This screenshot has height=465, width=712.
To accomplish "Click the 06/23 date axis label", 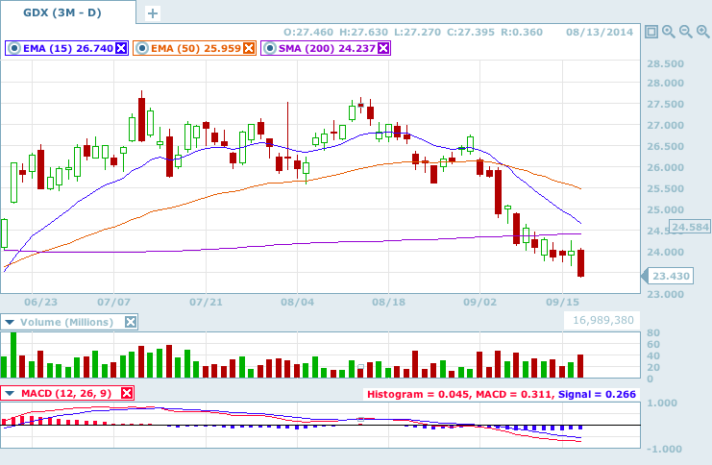I will (41, 302).
